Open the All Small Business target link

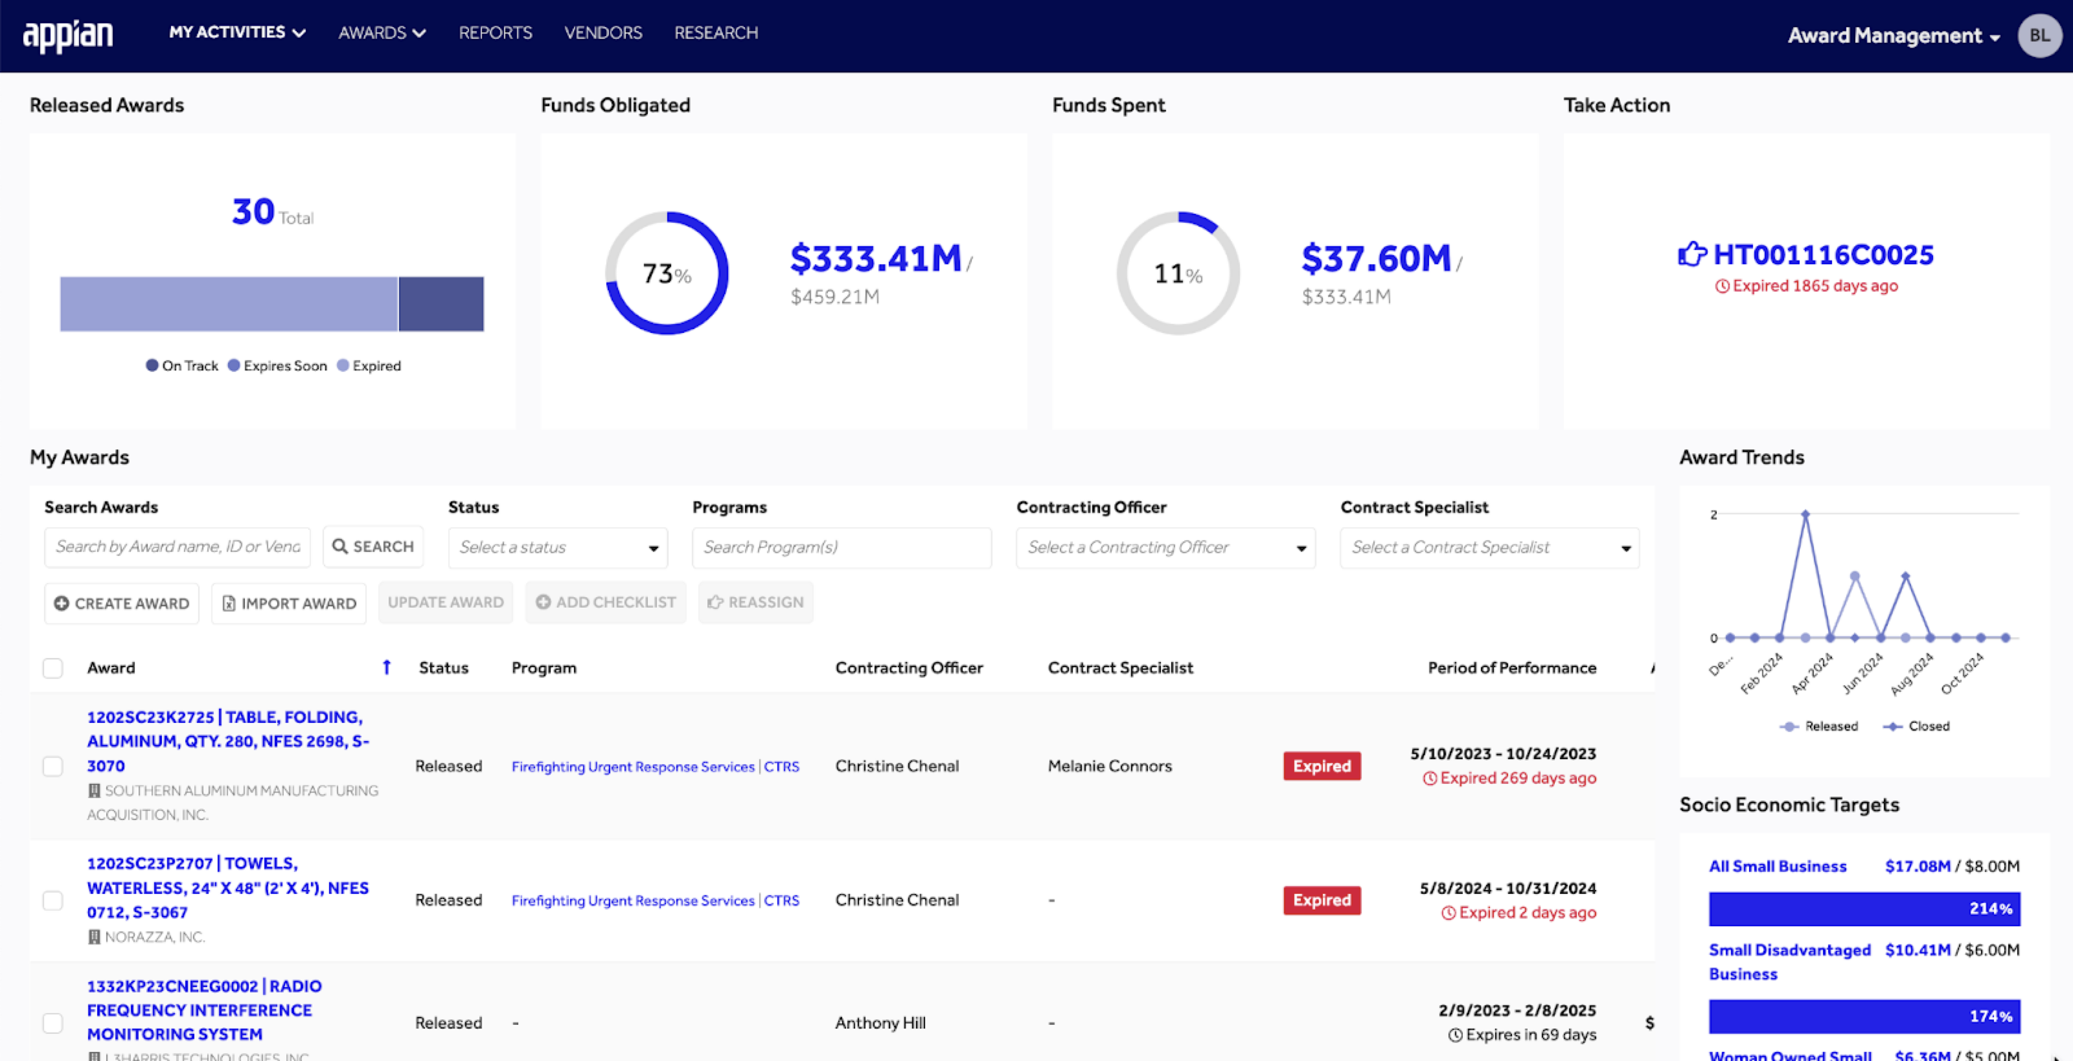click(1778, 866)
